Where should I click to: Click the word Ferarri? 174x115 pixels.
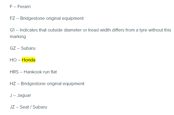pyautogui.click(x=24, y=7)
